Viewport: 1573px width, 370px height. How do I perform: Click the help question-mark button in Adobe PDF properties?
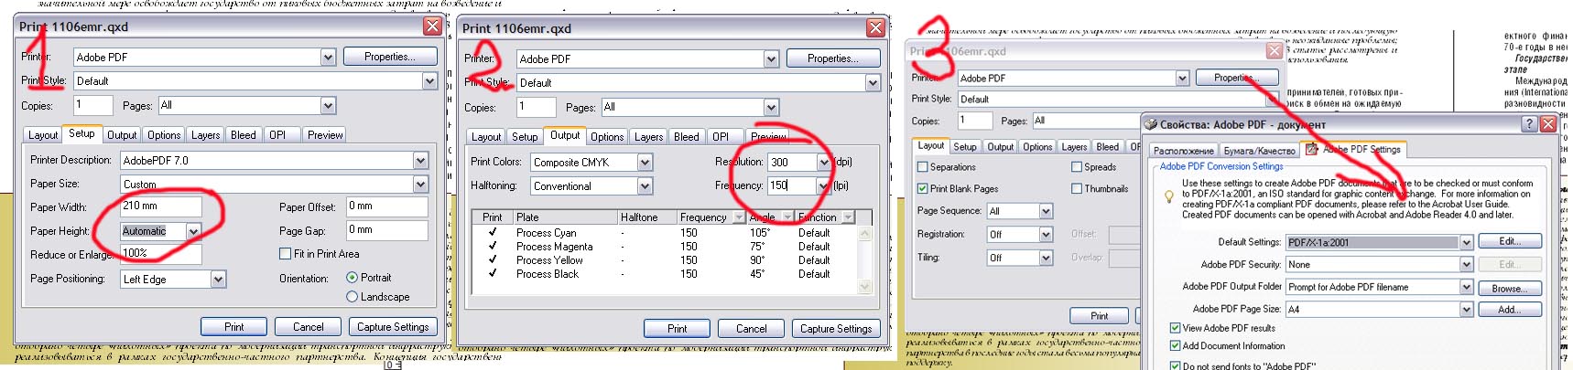click(x=1528, y=124)
